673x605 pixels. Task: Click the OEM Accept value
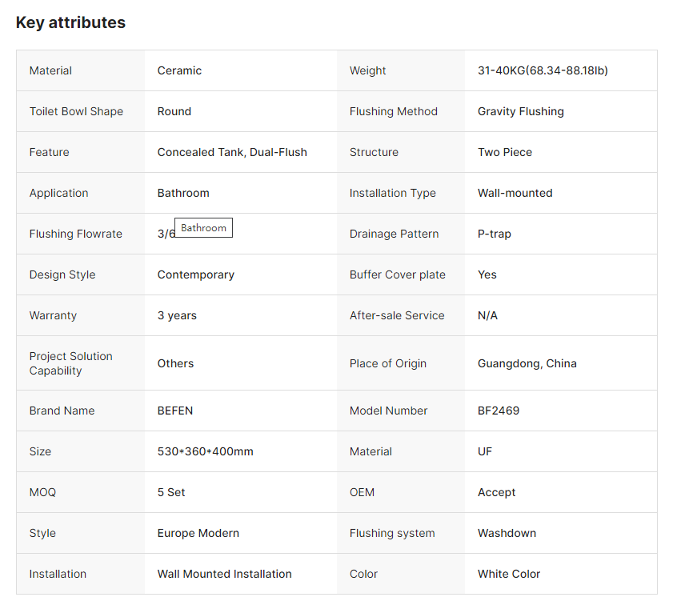[496, 492]
